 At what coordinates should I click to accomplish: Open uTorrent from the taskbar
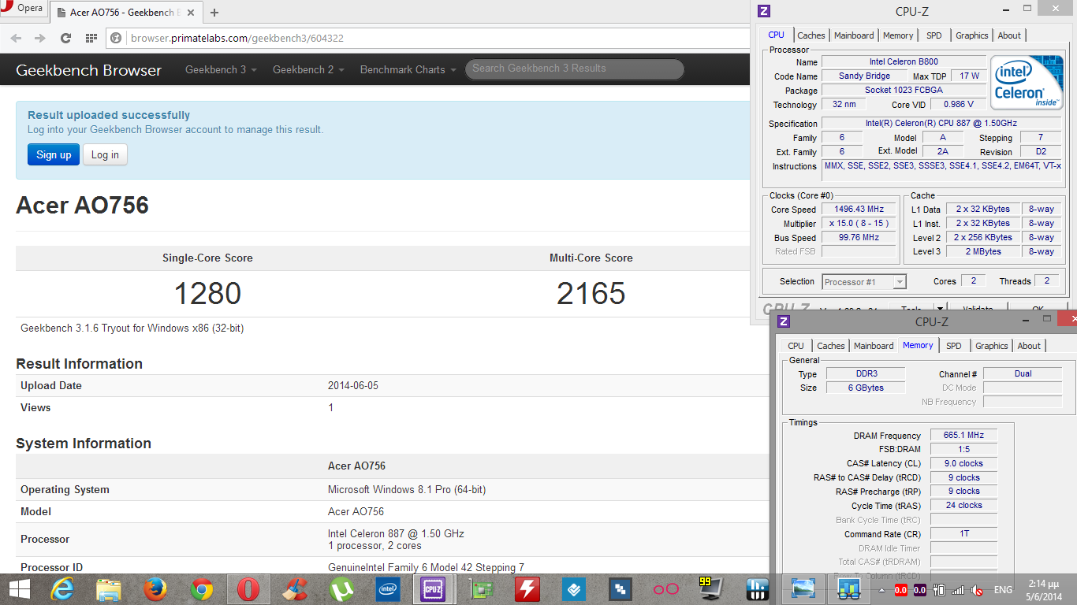coord(341,588)
